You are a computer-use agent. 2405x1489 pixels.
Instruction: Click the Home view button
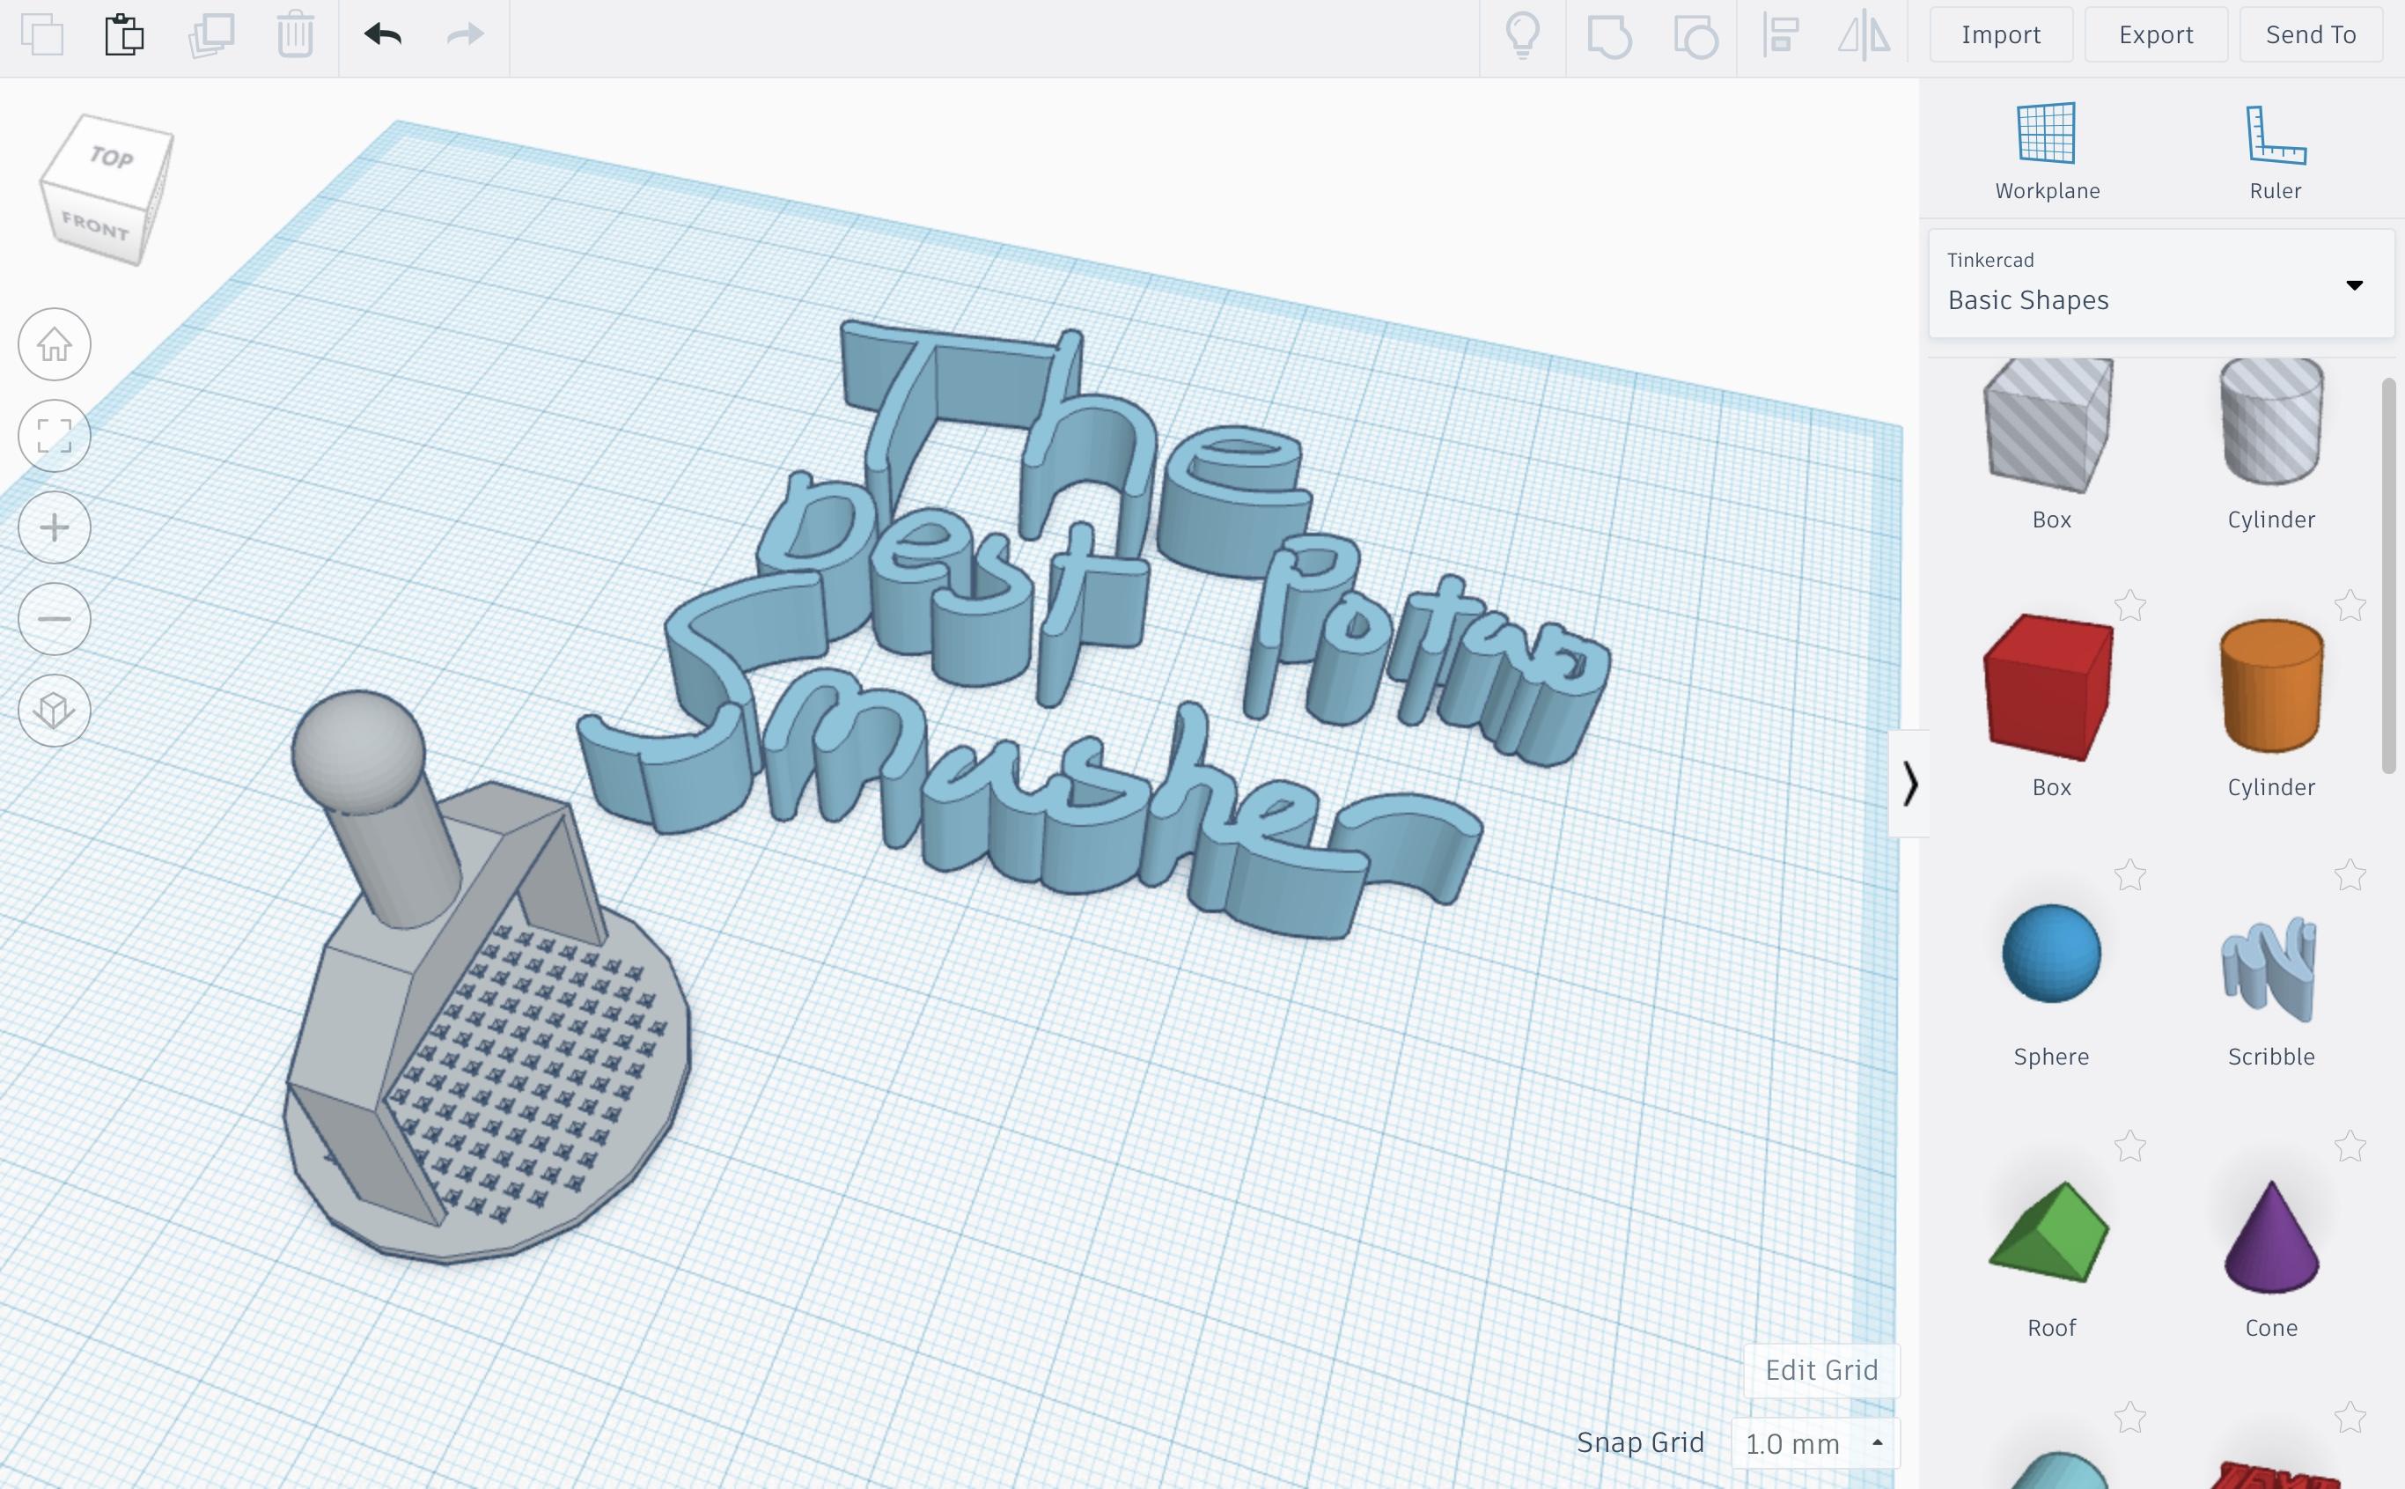[x=55, y=344]
